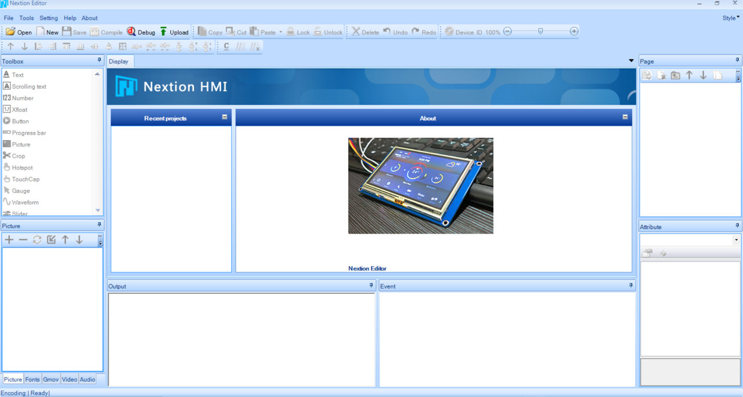Viewport: 743px width, 397px height.
Task: Click the Device ID toolbar button
Action: pos(463,32)
